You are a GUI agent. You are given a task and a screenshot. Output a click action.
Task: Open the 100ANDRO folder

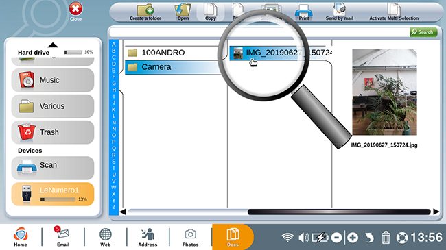coord(173,53)
